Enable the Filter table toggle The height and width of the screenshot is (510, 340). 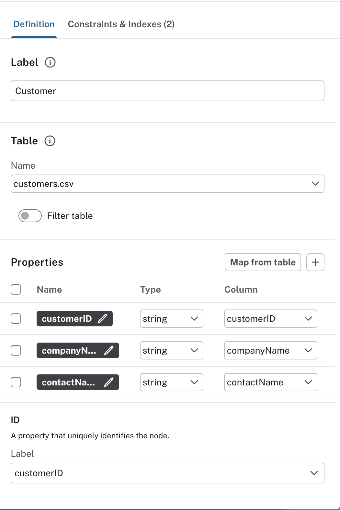[x=30, y=216]
